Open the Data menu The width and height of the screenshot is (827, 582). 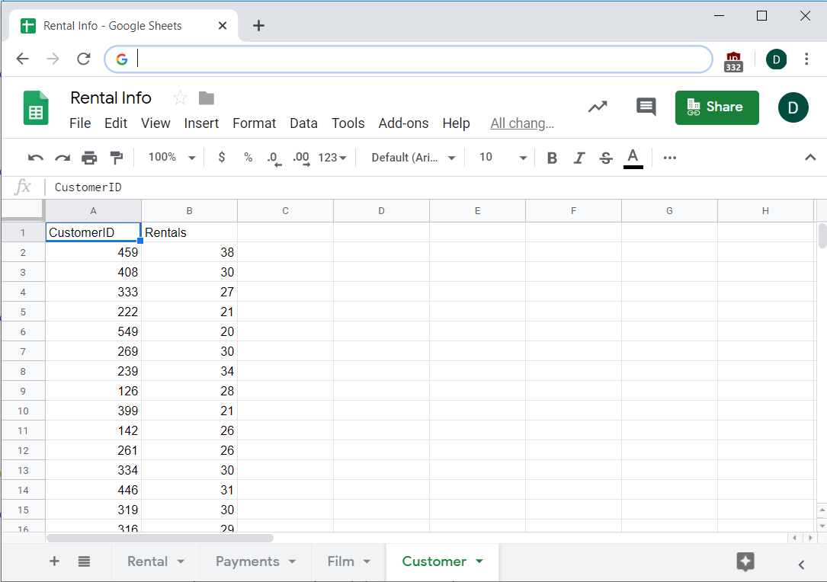[303, 123]
